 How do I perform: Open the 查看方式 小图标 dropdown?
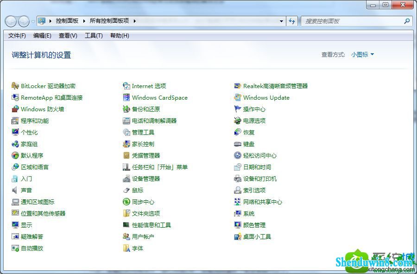click(x=362, y=55)
